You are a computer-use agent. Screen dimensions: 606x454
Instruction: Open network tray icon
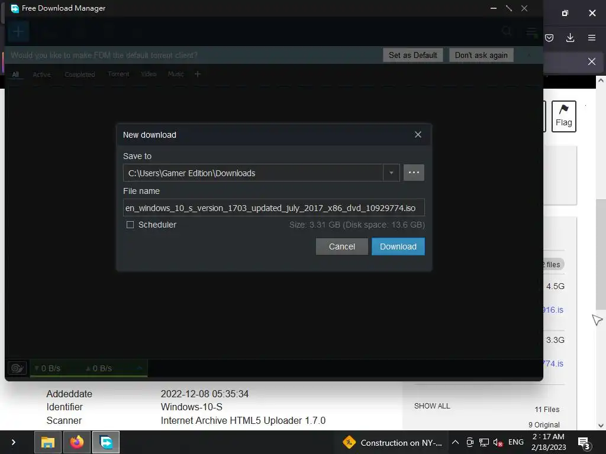click(484, 442)
